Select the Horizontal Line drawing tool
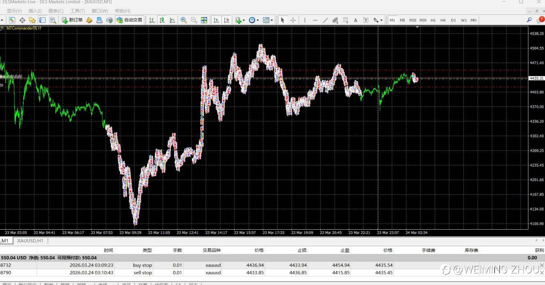The width and height of the screenshot is (545, 285). [315, 20]
